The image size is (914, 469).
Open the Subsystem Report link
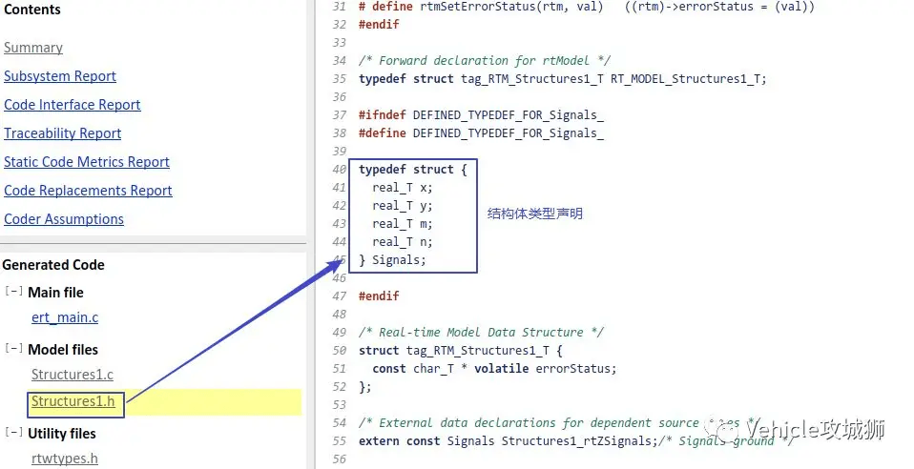[x=60, y=76]
